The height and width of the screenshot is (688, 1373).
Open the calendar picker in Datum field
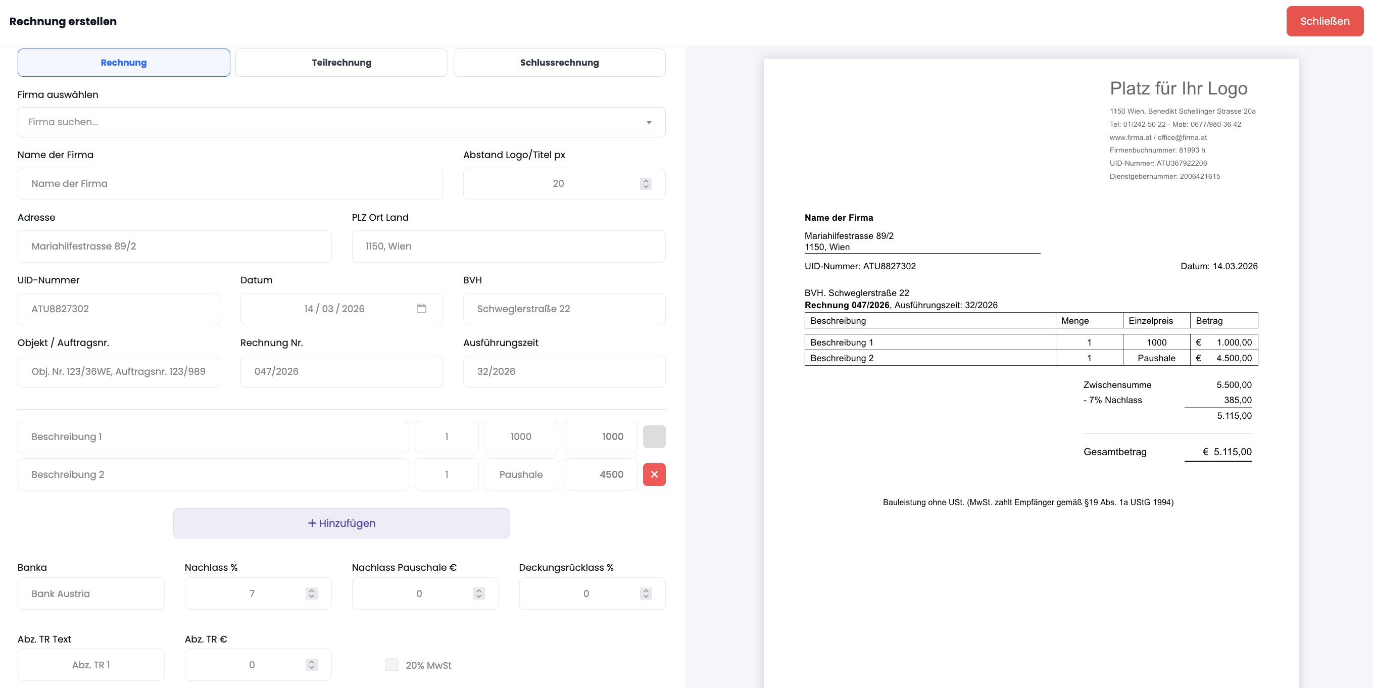pos(421,309)
